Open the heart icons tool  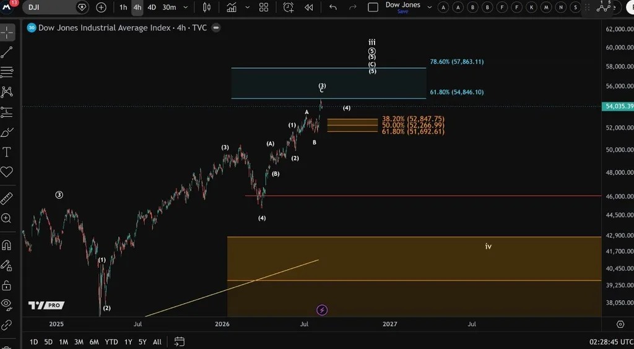7,172
